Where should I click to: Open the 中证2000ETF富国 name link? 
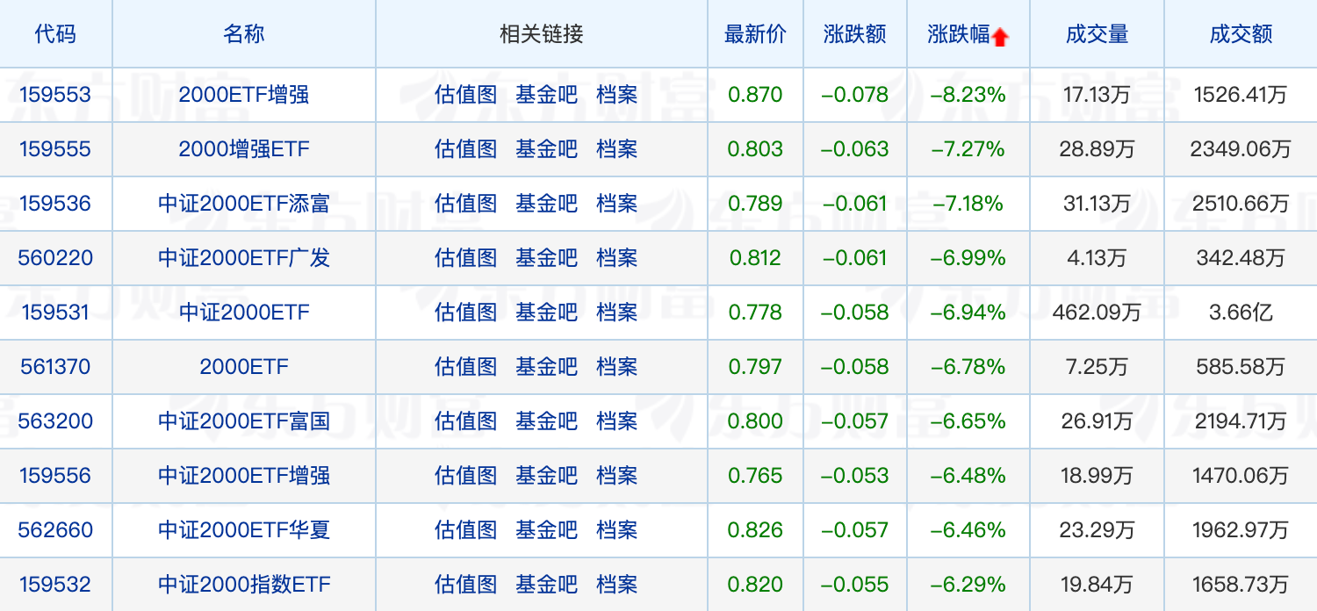coord(244,421)
